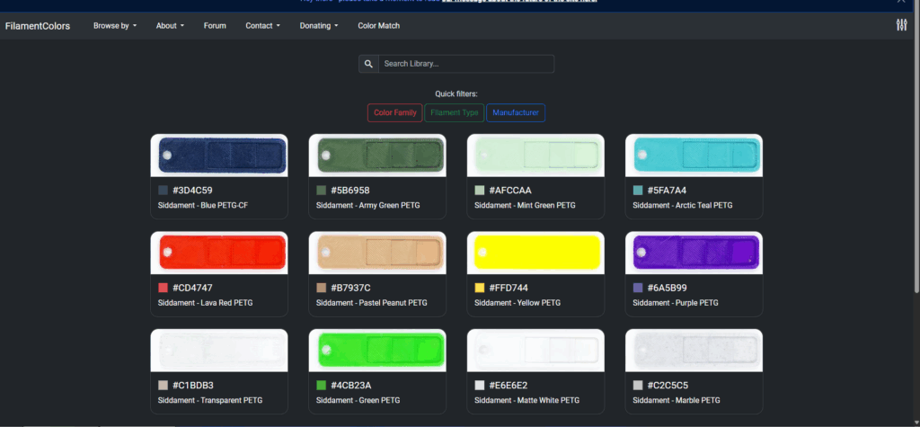Screen dimensions: 920x427
Task: Expand the Contact dropdown menu
Action: pos(263,26)
